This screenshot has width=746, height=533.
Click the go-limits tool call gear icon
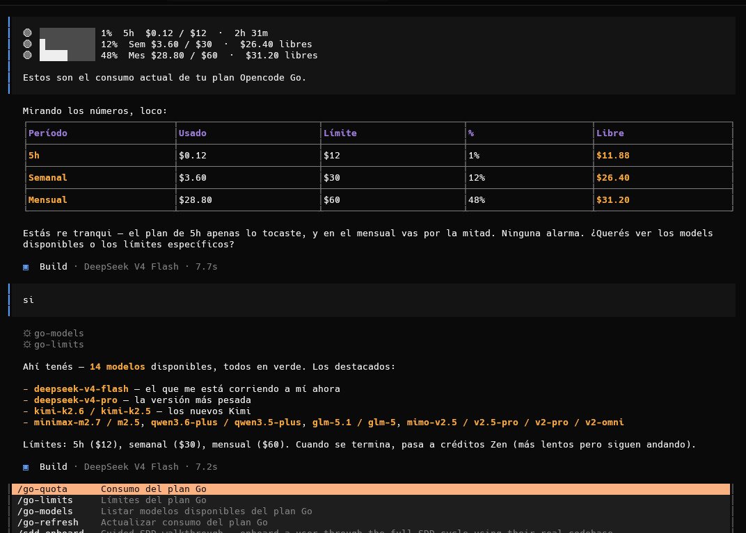click(27, 345)
